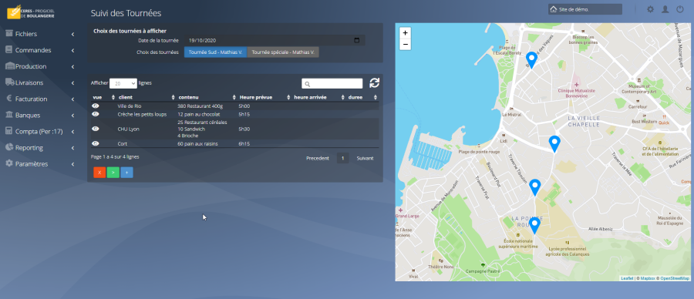Click the Suivant pagination link
Image resolution: width=694 pixels, height=299 pixels.
(366, 158)
